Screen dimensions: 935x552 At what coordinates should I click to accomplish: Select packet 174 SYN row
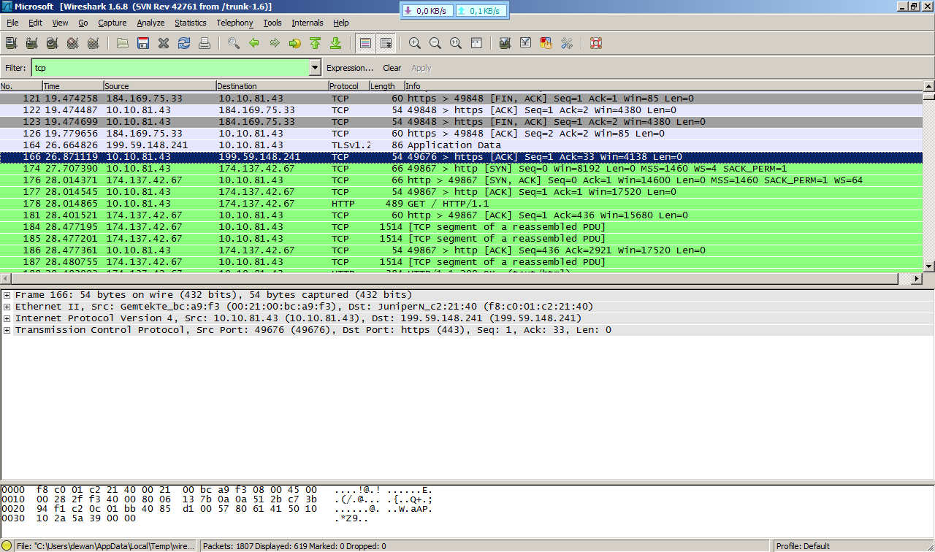[462, 169]
